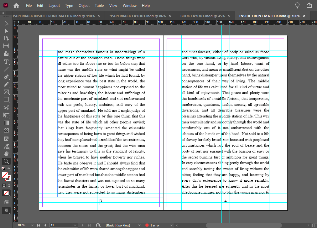Select the Rectangle Frame tool
Screen dimensions: 317x228
tap(6, 92)
